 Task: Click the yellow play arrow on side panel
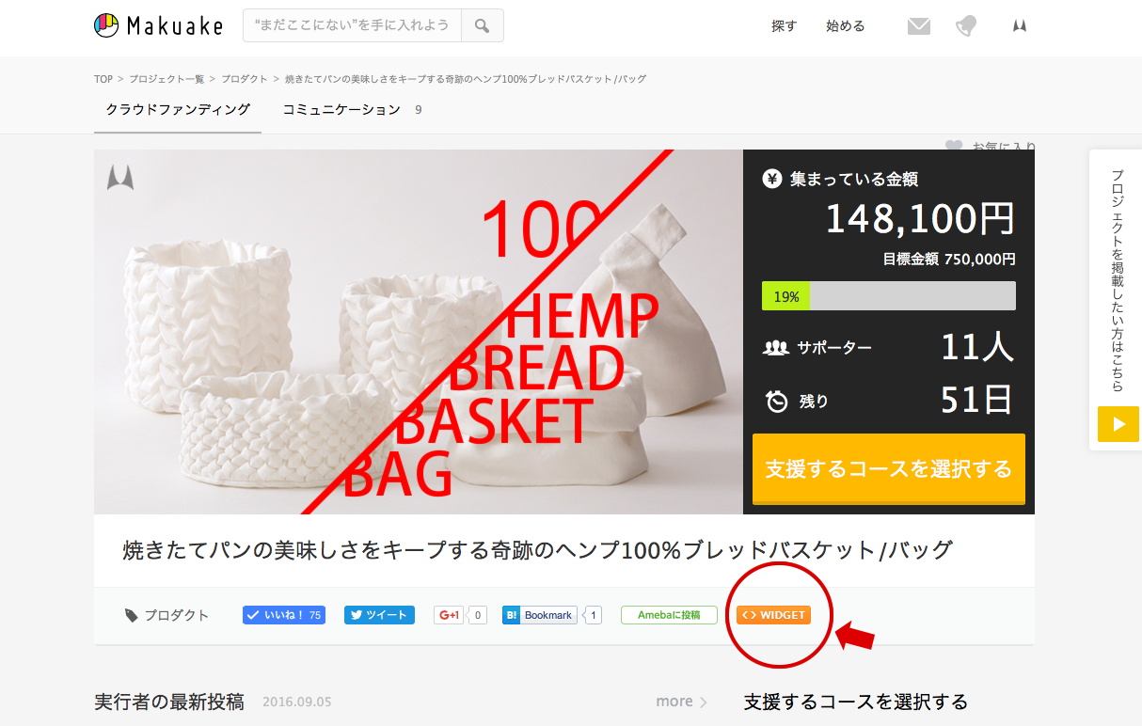[1118, 424]
